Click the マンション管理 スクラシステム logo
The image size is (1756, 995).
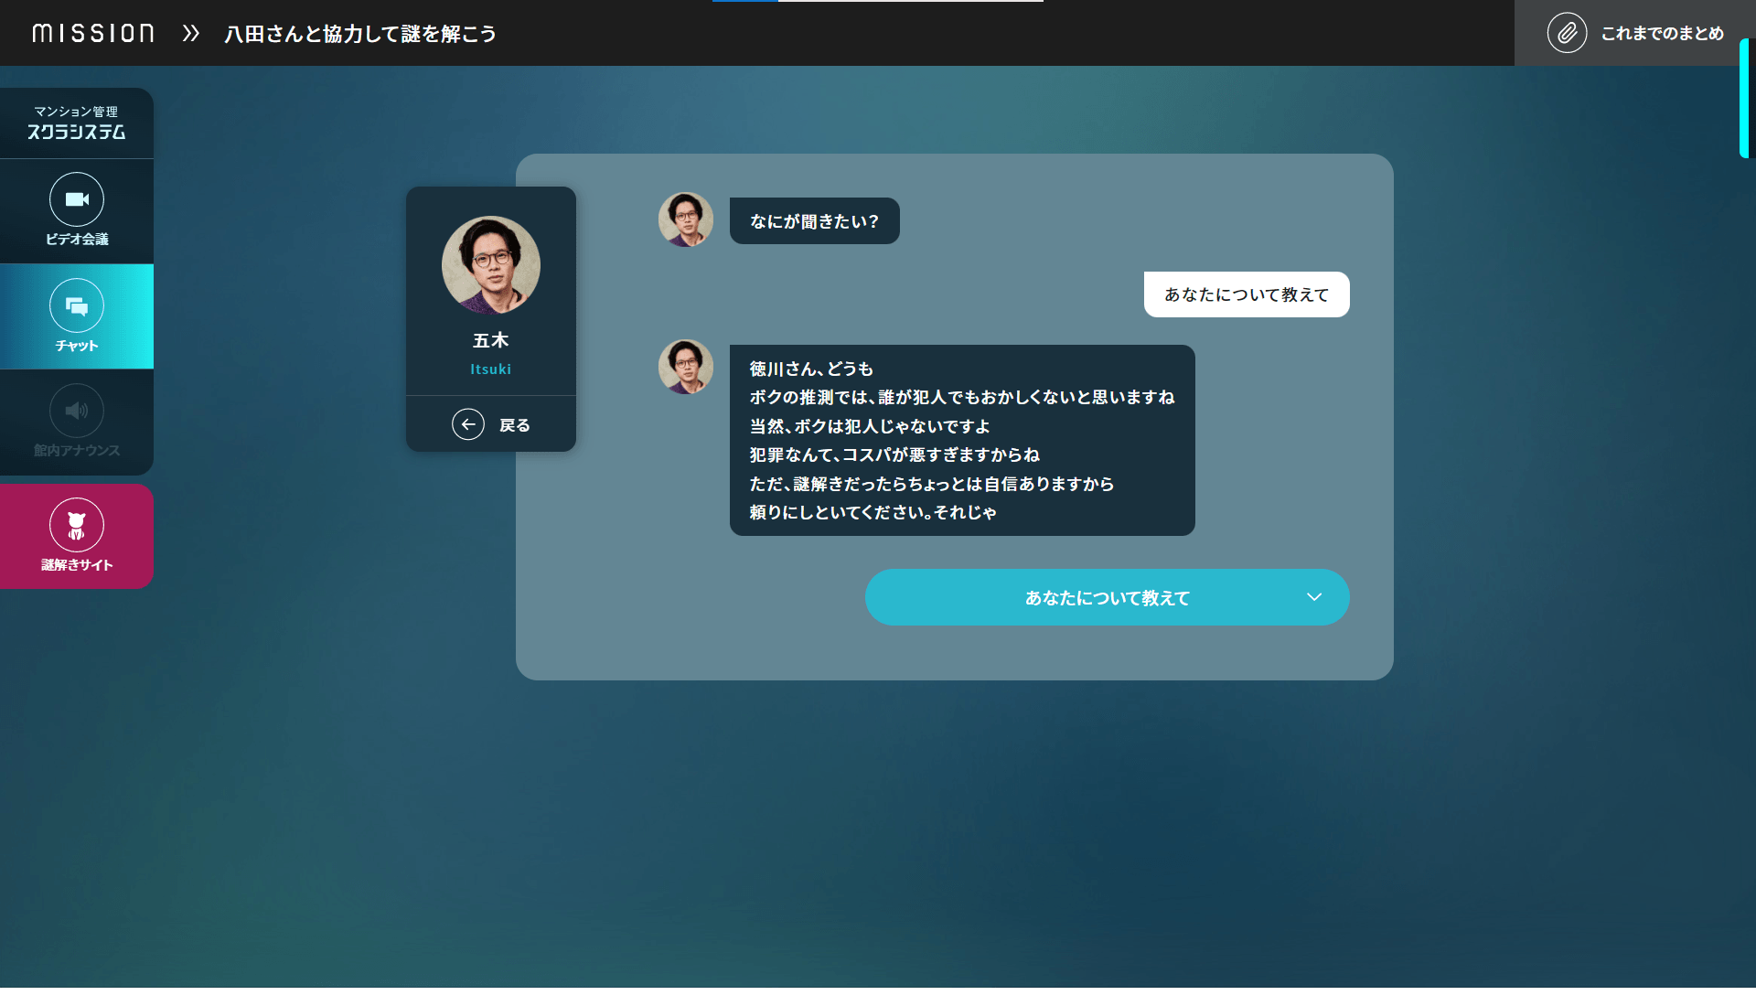pyautogui.click(x=77, y=123)
